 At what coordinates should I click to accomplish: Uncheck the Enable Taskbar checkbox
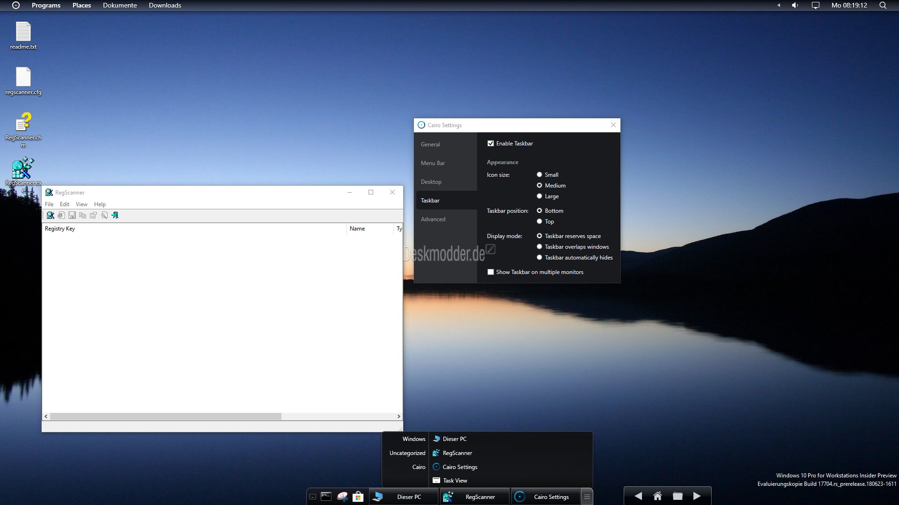[491, 144]
